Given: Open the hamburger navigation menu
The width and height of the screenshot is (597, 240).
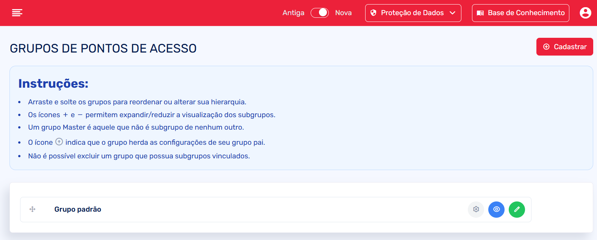Looking at the screenshot, I should tap(17, 13).
